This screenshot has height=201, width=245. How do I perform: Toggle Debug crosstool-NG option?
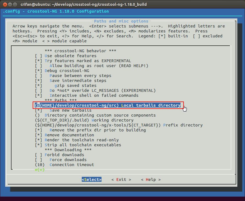(x=62, y=71)
